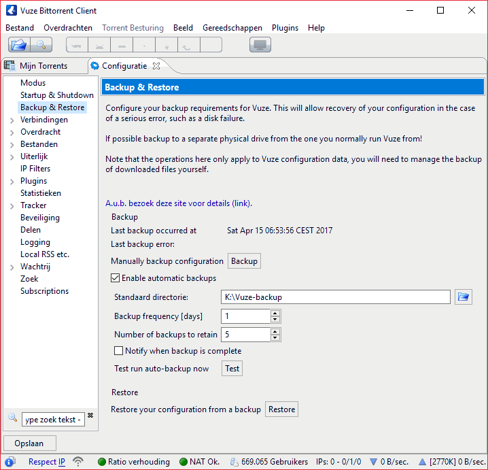The width and height of the screenshot is (488, 470).
Task: Select Delen in the settings tree
Action: (31, 230)
